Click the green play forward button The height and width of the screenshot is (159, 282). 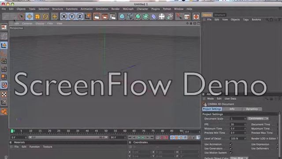(143, 137)
